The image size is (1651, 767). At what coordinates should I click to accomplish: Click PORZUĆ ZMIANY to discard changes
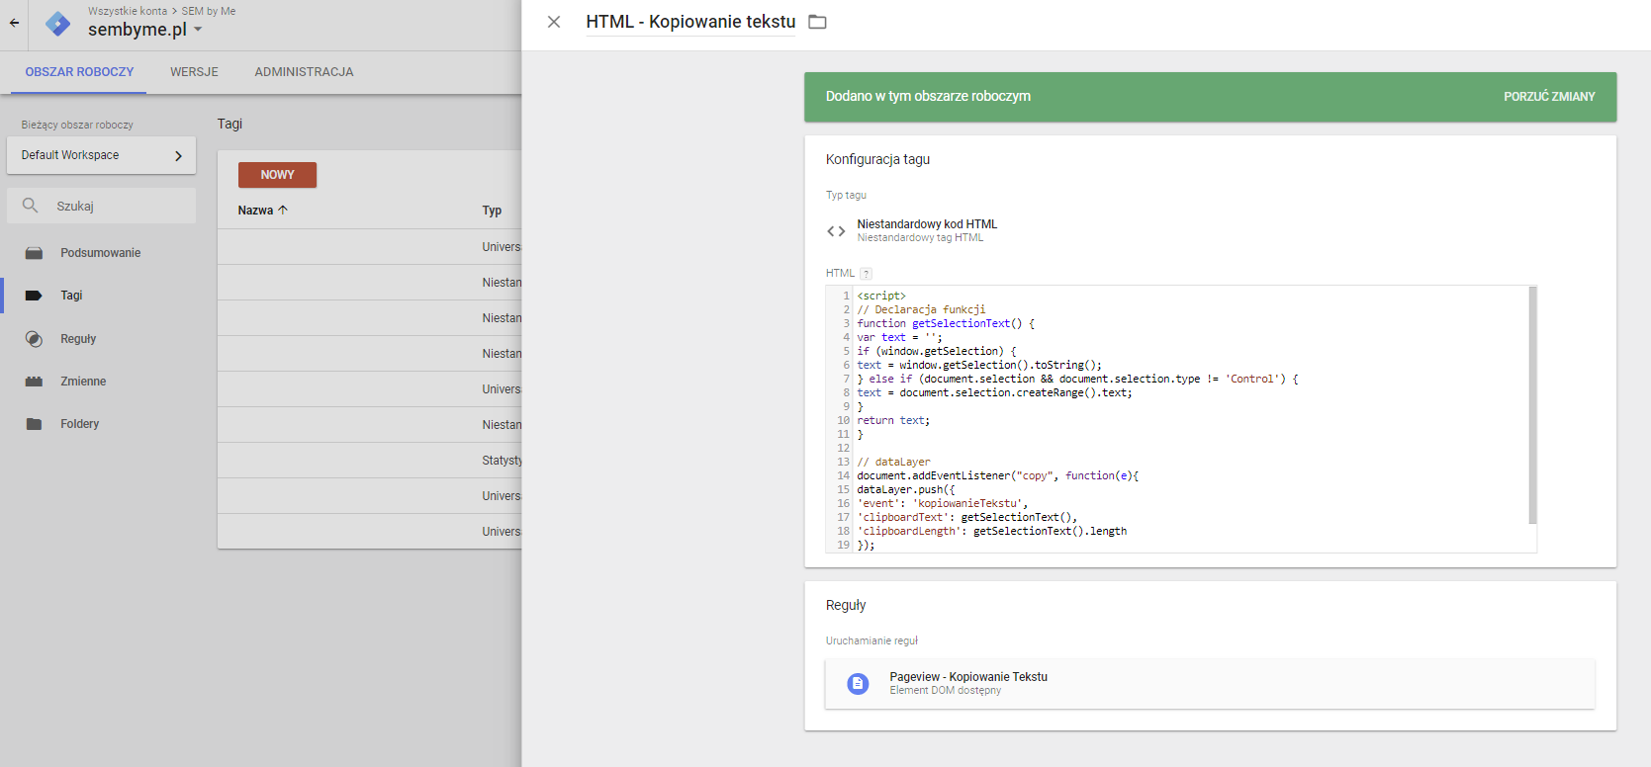[x=1549, y=97]
